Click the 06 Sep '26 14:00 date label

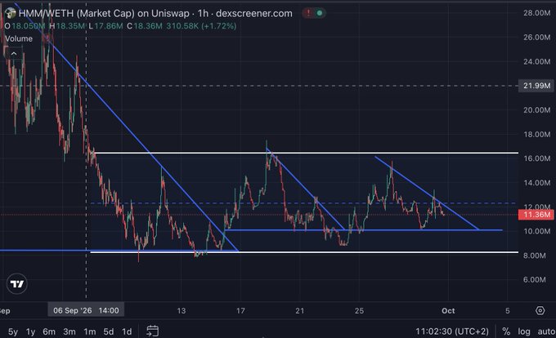[86, 310]
